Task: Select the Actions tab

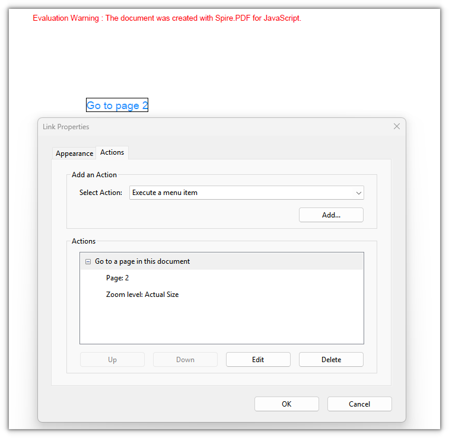Action: point(112,152)
